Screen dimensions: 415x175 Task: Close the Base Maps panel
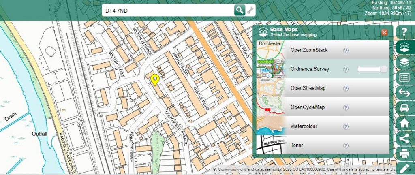(x=384, y=32)
